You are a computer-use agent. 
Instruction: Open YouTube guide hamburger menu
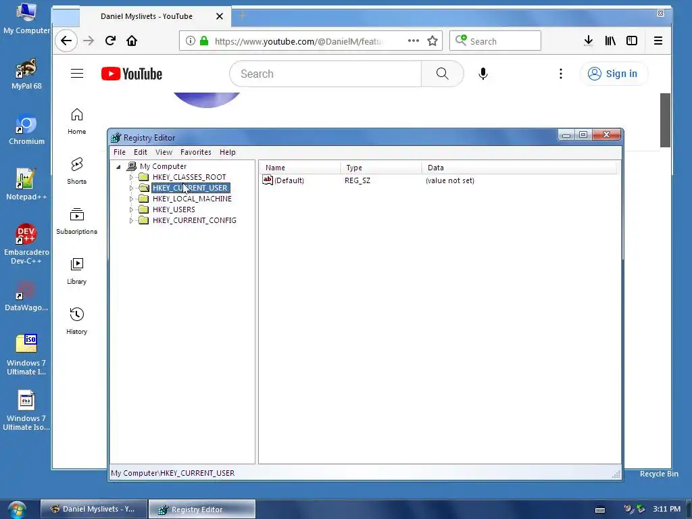(77, 74)
